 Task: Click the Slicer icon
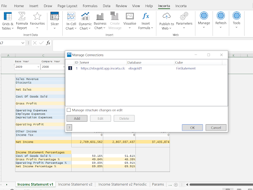(55, 16)
